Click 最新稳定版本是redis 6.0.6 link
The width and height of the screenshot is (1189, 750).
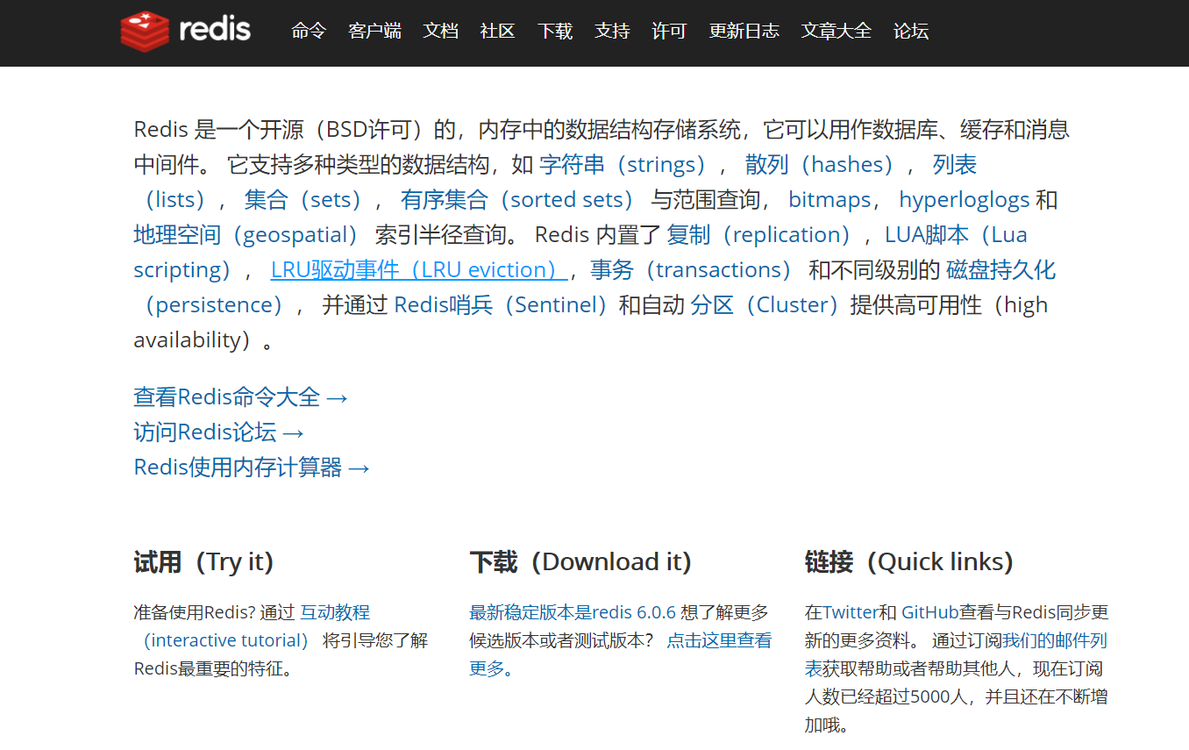coord(573,612)
